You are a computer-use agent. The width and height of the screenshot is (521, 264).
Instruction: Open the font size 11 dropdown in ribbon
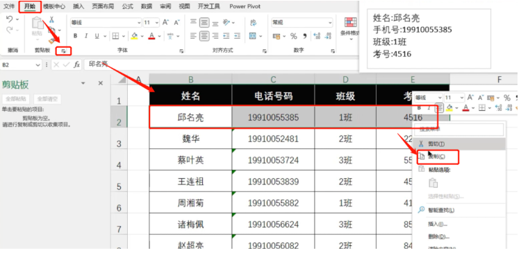point(156,23)
